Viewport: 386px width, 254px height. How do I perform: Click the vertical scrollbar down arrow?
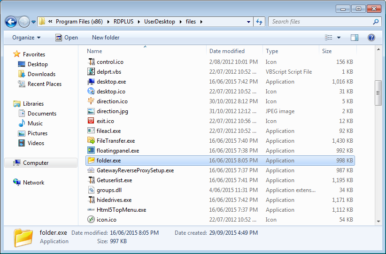(x=378, y=221)
